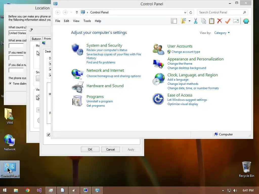Expand the address bar history dropdown
The height and width of the screenshot is (194, 259).
[185, 12]
